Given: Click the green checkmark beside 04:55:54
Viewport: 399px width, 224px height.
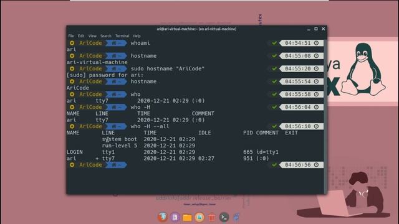Looking at the screenshot, I should [x=274, y=82].
